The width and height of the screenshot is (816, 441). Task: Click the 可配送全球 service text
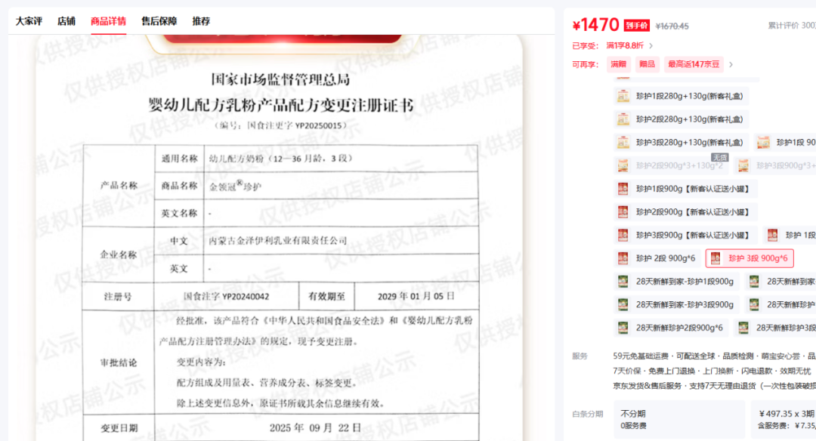(x=695, y=356)
